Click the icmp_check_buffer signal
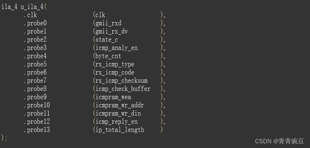The height and width of the screenshot is (148, 310). [123, 89]
